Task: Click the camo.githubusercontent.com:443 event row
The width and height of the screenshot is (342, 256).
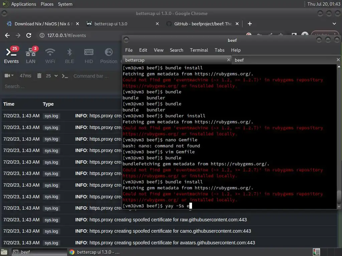Action: 169,231
